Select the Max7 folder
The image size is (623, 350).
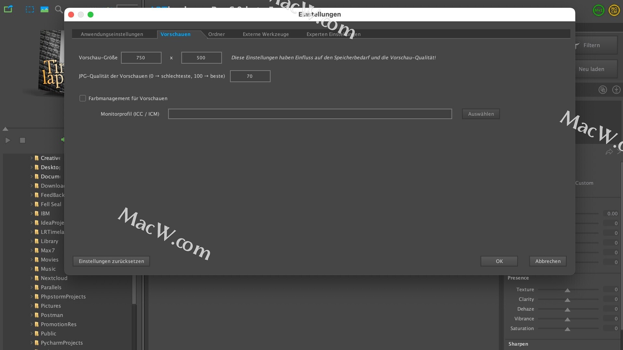click(x=48, y=251)
